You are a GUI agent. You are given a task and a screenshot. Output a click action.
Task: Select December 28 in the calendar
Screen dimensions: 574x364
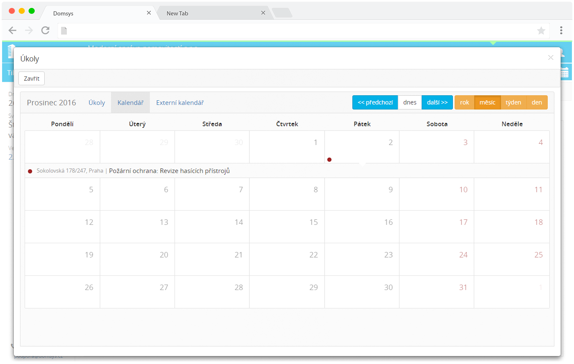pyautogui.click(x=212, y=292)
